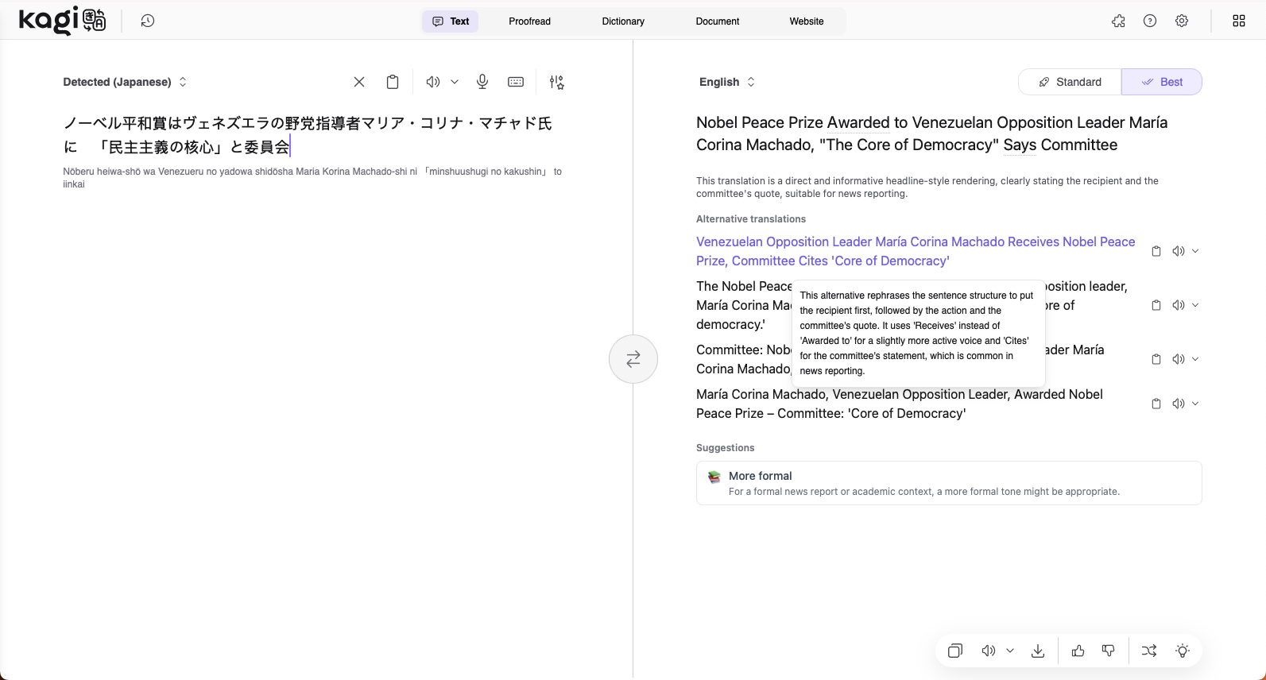Go to the Dictionary tab
1266x680 pixels.
(623, 21)
